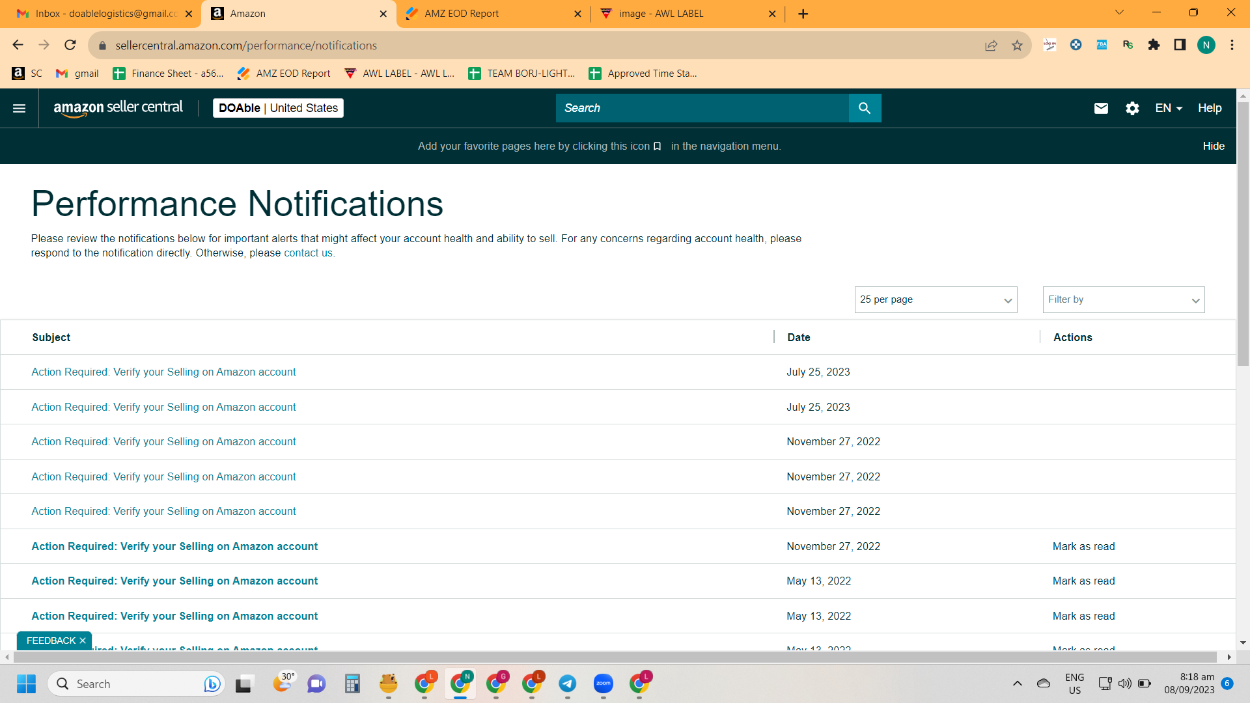Screen dimensions: 1250x703
Task: Open the DOAble United States account switcher
Action: [278, 108]
